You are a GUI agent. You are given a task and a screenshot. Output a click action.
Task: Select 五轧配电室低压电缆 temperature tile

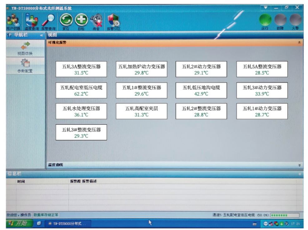[81, 90]
